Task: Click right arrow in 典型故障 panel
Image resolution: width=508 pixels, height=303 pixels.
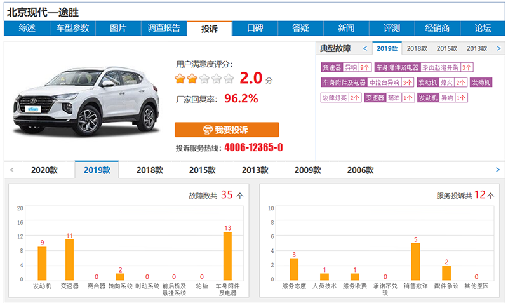Action: point(498,48)
